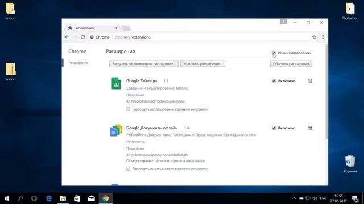Click the network icon in system tray
Image resolution: width=364 pixels, height=204 pixels.
308,198
